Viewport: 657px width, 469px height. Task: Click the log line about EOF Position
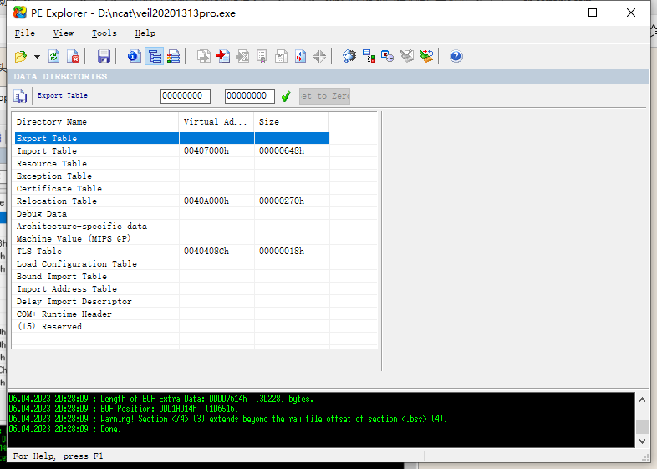point(124,409)
